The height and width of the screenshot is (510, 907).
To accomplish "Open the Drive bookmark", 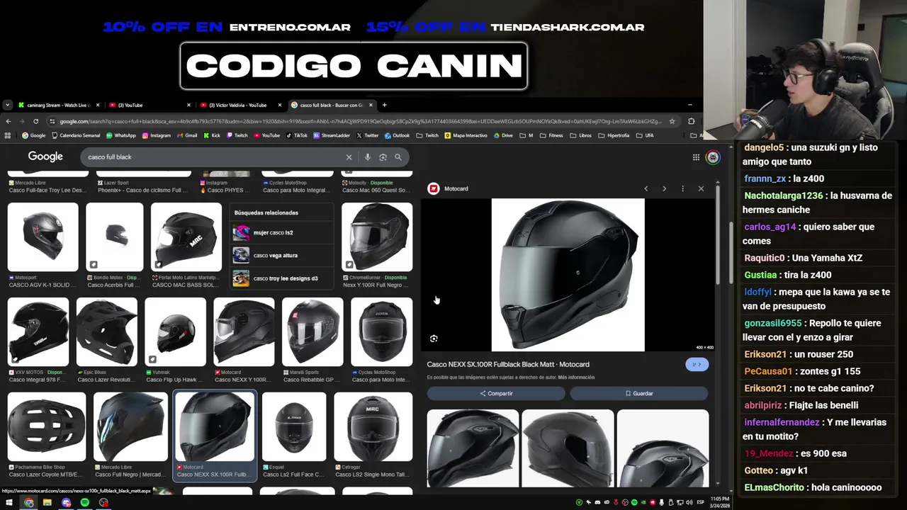I will pos(502,135).
